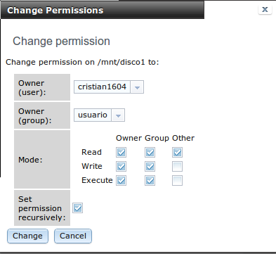276x254 pixels.
Task: Toggle Owner Write permission checkbox
Action: click(x=121, y=167)
